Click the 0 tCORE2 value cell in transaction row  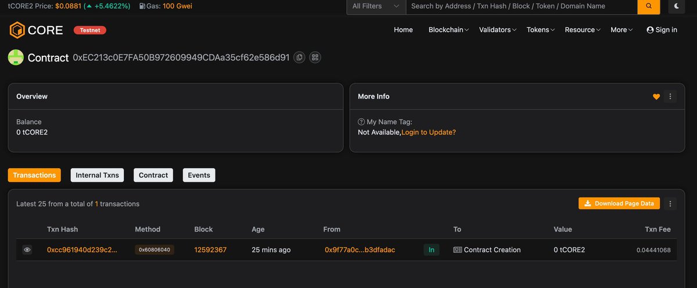(569, 250)
